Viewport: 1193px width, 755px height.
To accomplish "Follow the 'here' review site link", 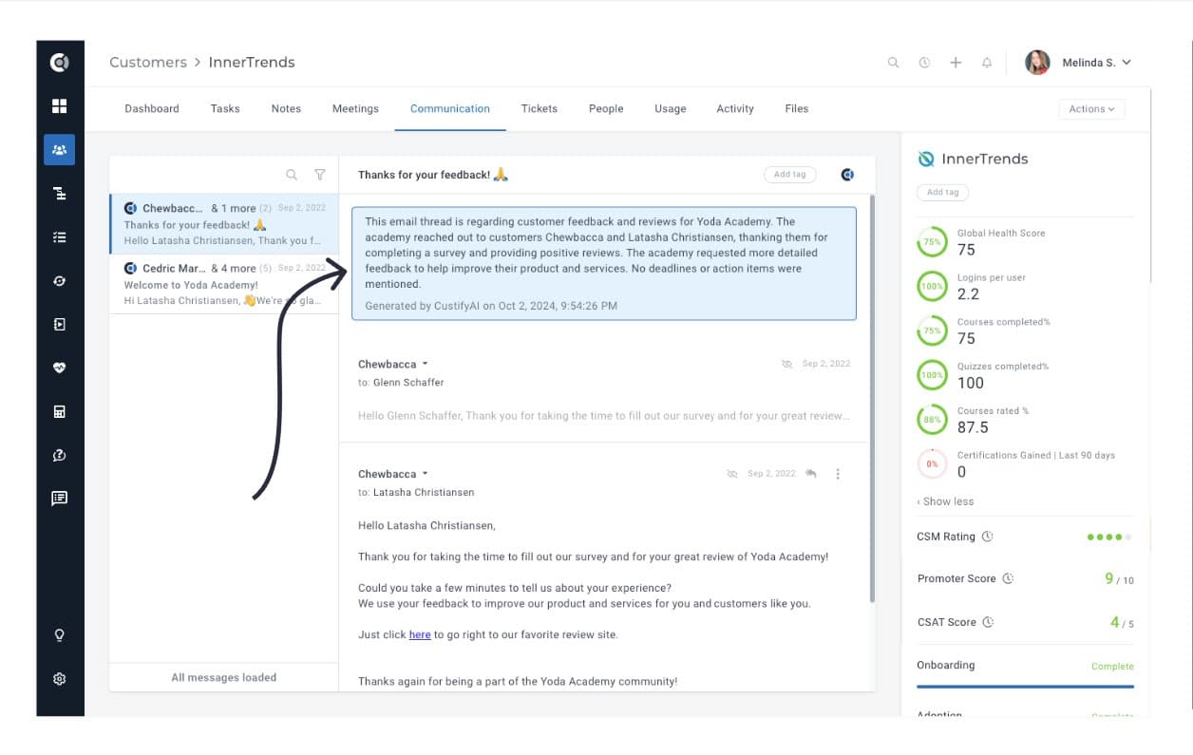I will 420,634.
